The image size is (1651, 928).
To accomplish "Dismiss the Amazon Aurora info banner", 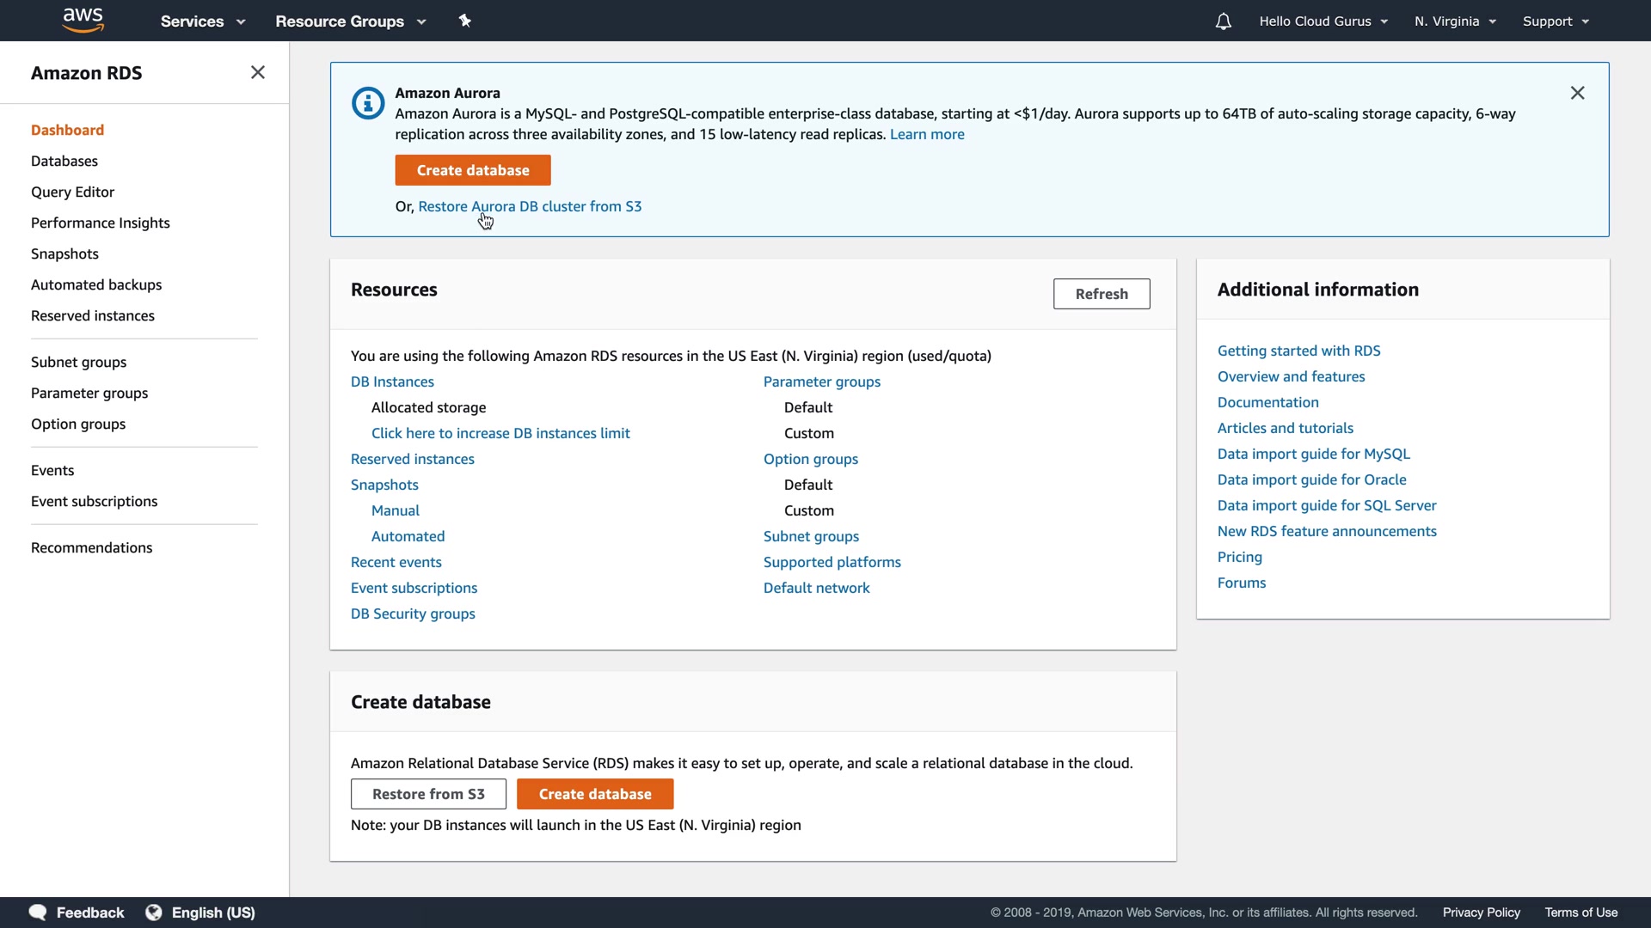I will (x=1577, y=93).
